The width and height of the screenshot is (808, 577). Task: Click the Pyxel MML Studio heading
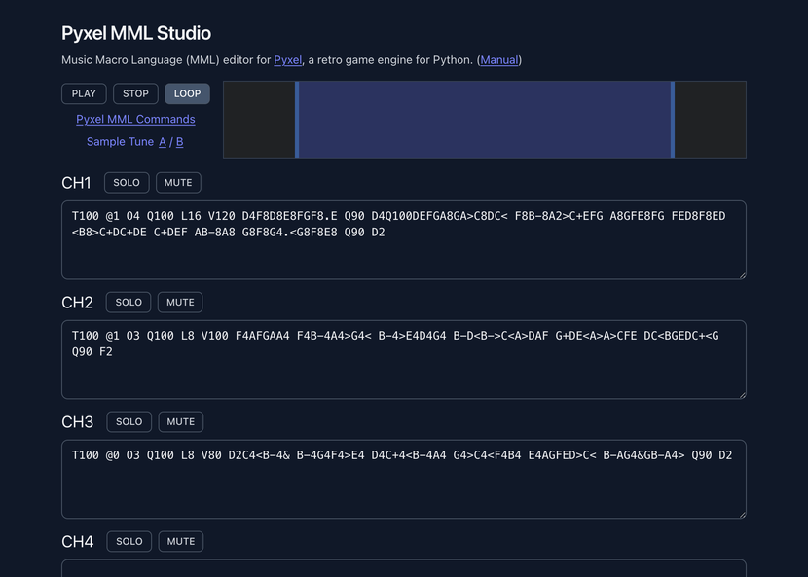coord(136,33)
